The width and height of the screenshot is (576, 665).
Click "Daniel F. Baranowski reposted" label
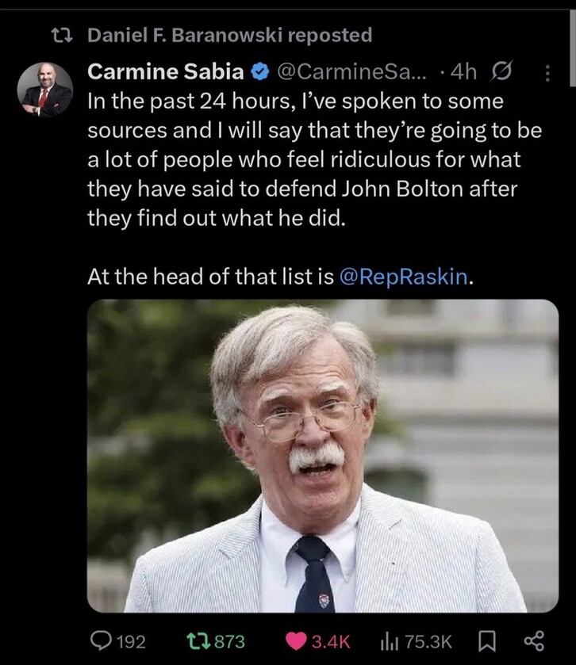(229, 35)
